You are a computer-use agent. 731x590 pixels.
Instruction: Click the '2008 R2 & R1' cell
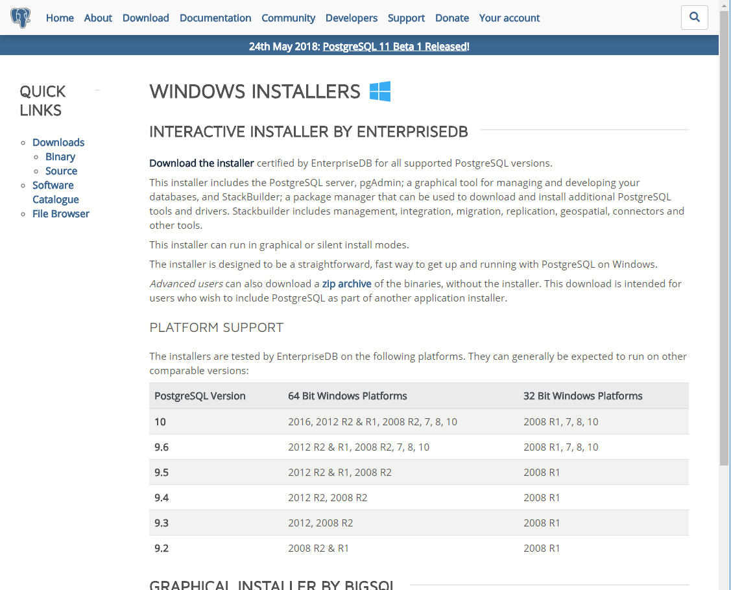pyautogui.click(x=400, y=548)
